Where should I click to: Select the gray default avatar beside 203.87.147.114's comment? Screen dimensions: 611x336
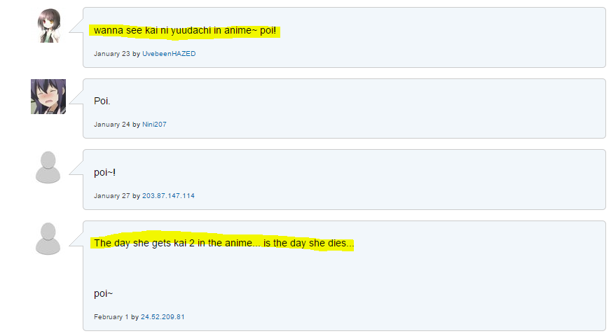pyautogui.click(x=48, y=167)
